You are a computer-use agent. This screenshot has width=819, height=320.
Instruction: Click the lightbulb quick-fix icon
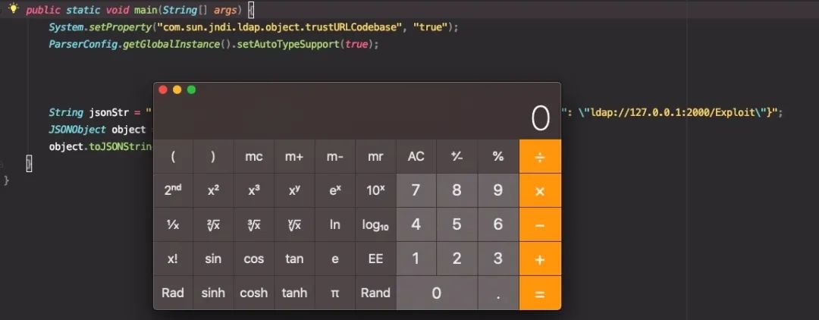[x=13, y=8]
